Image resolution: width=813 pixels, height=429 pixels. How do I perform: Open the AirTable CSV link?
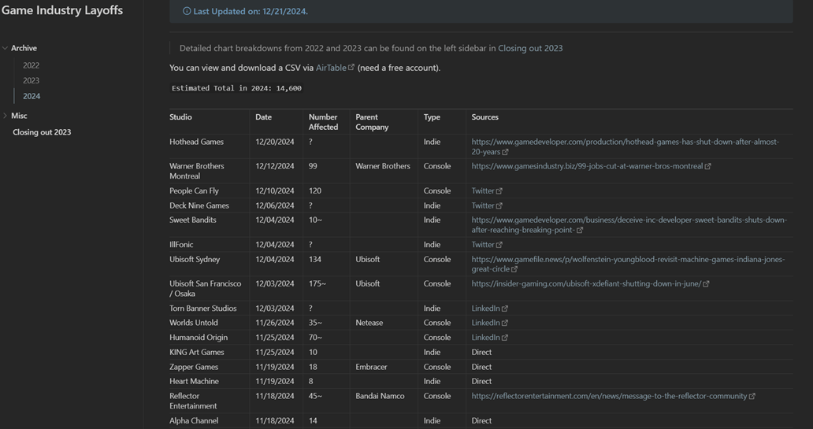tap(331, 68)
